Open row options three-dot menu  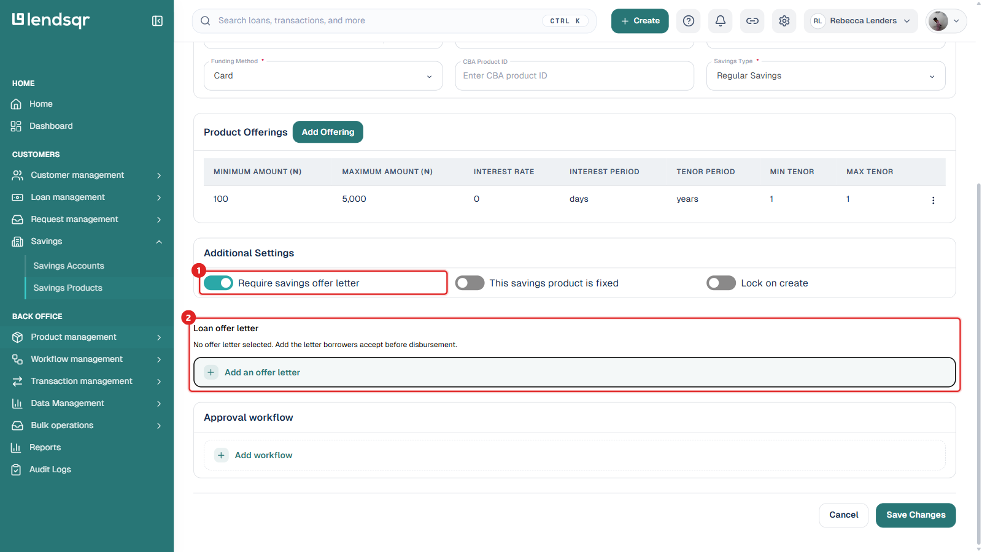pos(933,200)
